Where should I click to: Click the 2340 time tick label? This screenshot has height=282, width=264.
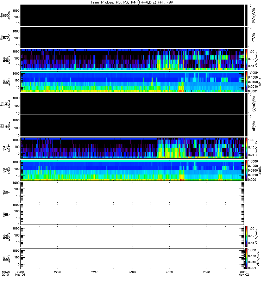pyautogui.click(x=207, y=272)
